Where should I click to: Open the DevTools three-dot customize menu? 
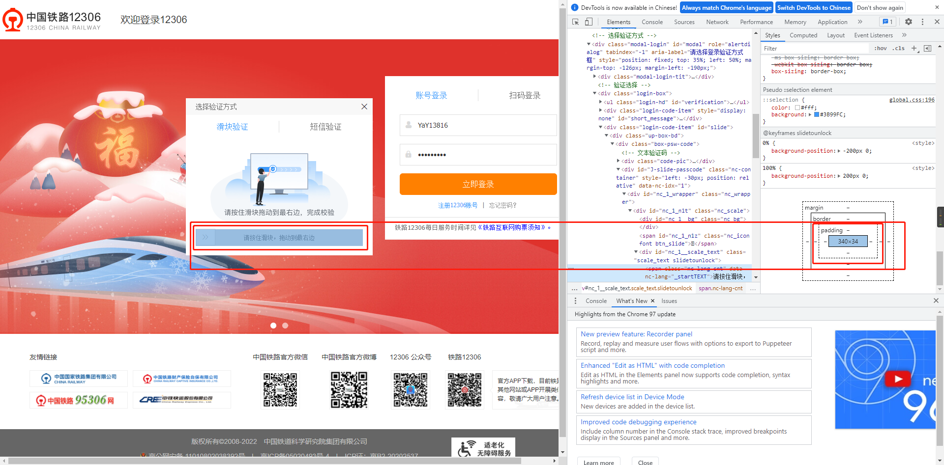[x=923, y=22]
